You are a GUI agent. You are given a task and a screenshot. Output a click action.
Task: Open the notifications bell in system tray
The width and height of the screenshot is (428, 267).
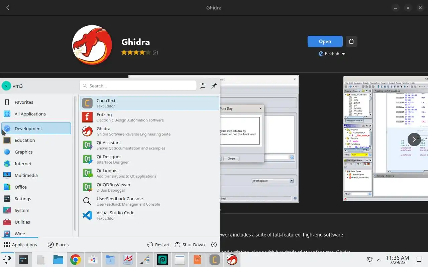[370, 260]
